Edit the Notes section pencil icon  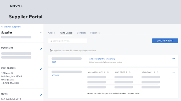coord(41,95)
